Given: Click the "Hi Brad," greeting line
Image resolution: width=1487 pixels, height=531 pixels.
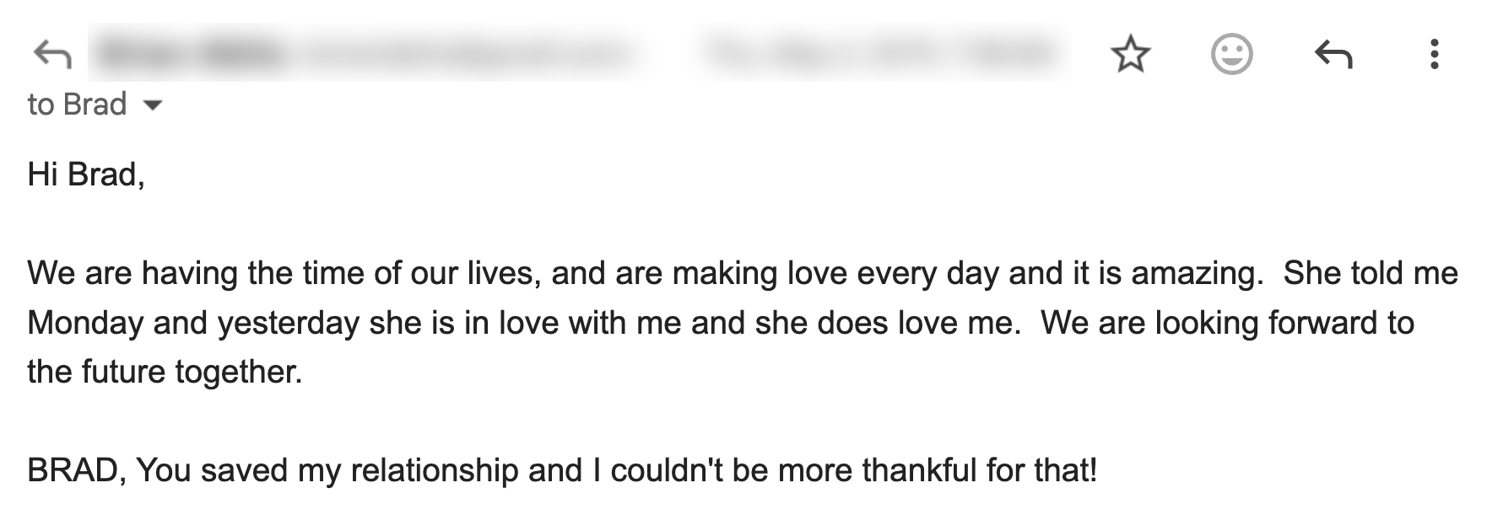Looking at the screenshot, I should coord(86,174).
